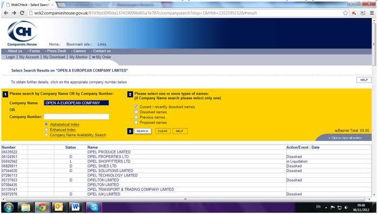
Task: Open the Chrome menu icon
Action: tap(372, 13)
